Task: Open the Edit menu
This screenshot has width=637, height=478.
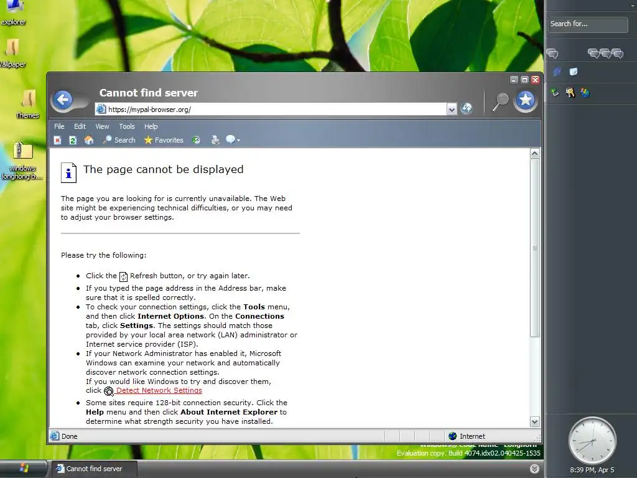Action: click(x=80, y=126)
